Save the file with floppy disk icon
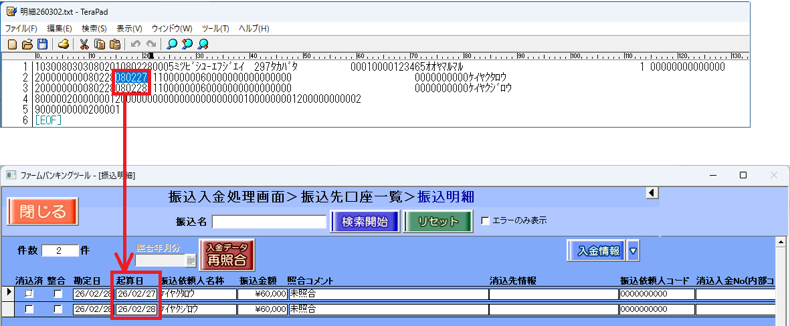 coord(42,44)
